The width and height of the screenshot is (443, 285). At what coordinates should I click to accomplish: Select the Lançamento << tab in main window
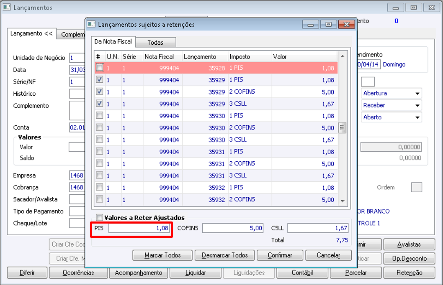(x=31, y=33)
